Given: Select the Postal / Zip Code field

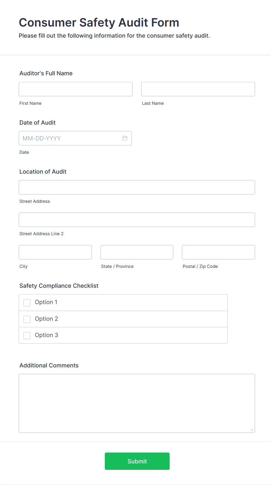Looking at the screenshot, I should click(218, 252).
